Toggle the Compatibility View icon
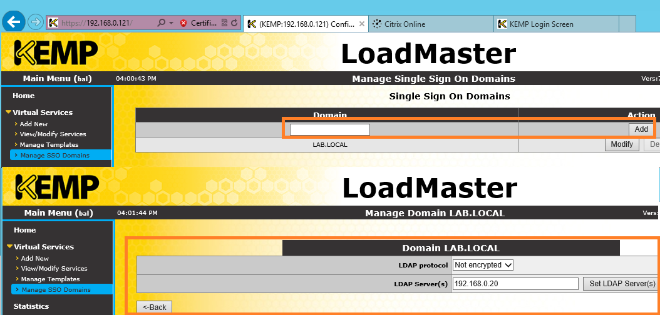Screen dimensions: 660x315 point(224,23)
